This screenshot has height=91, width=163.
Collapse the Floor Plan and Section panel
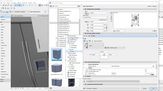click(84, 62)
